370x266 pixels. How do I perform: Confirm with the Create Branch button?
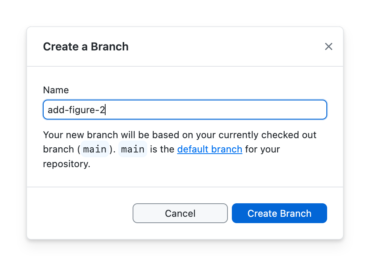[x=279, y=214]
